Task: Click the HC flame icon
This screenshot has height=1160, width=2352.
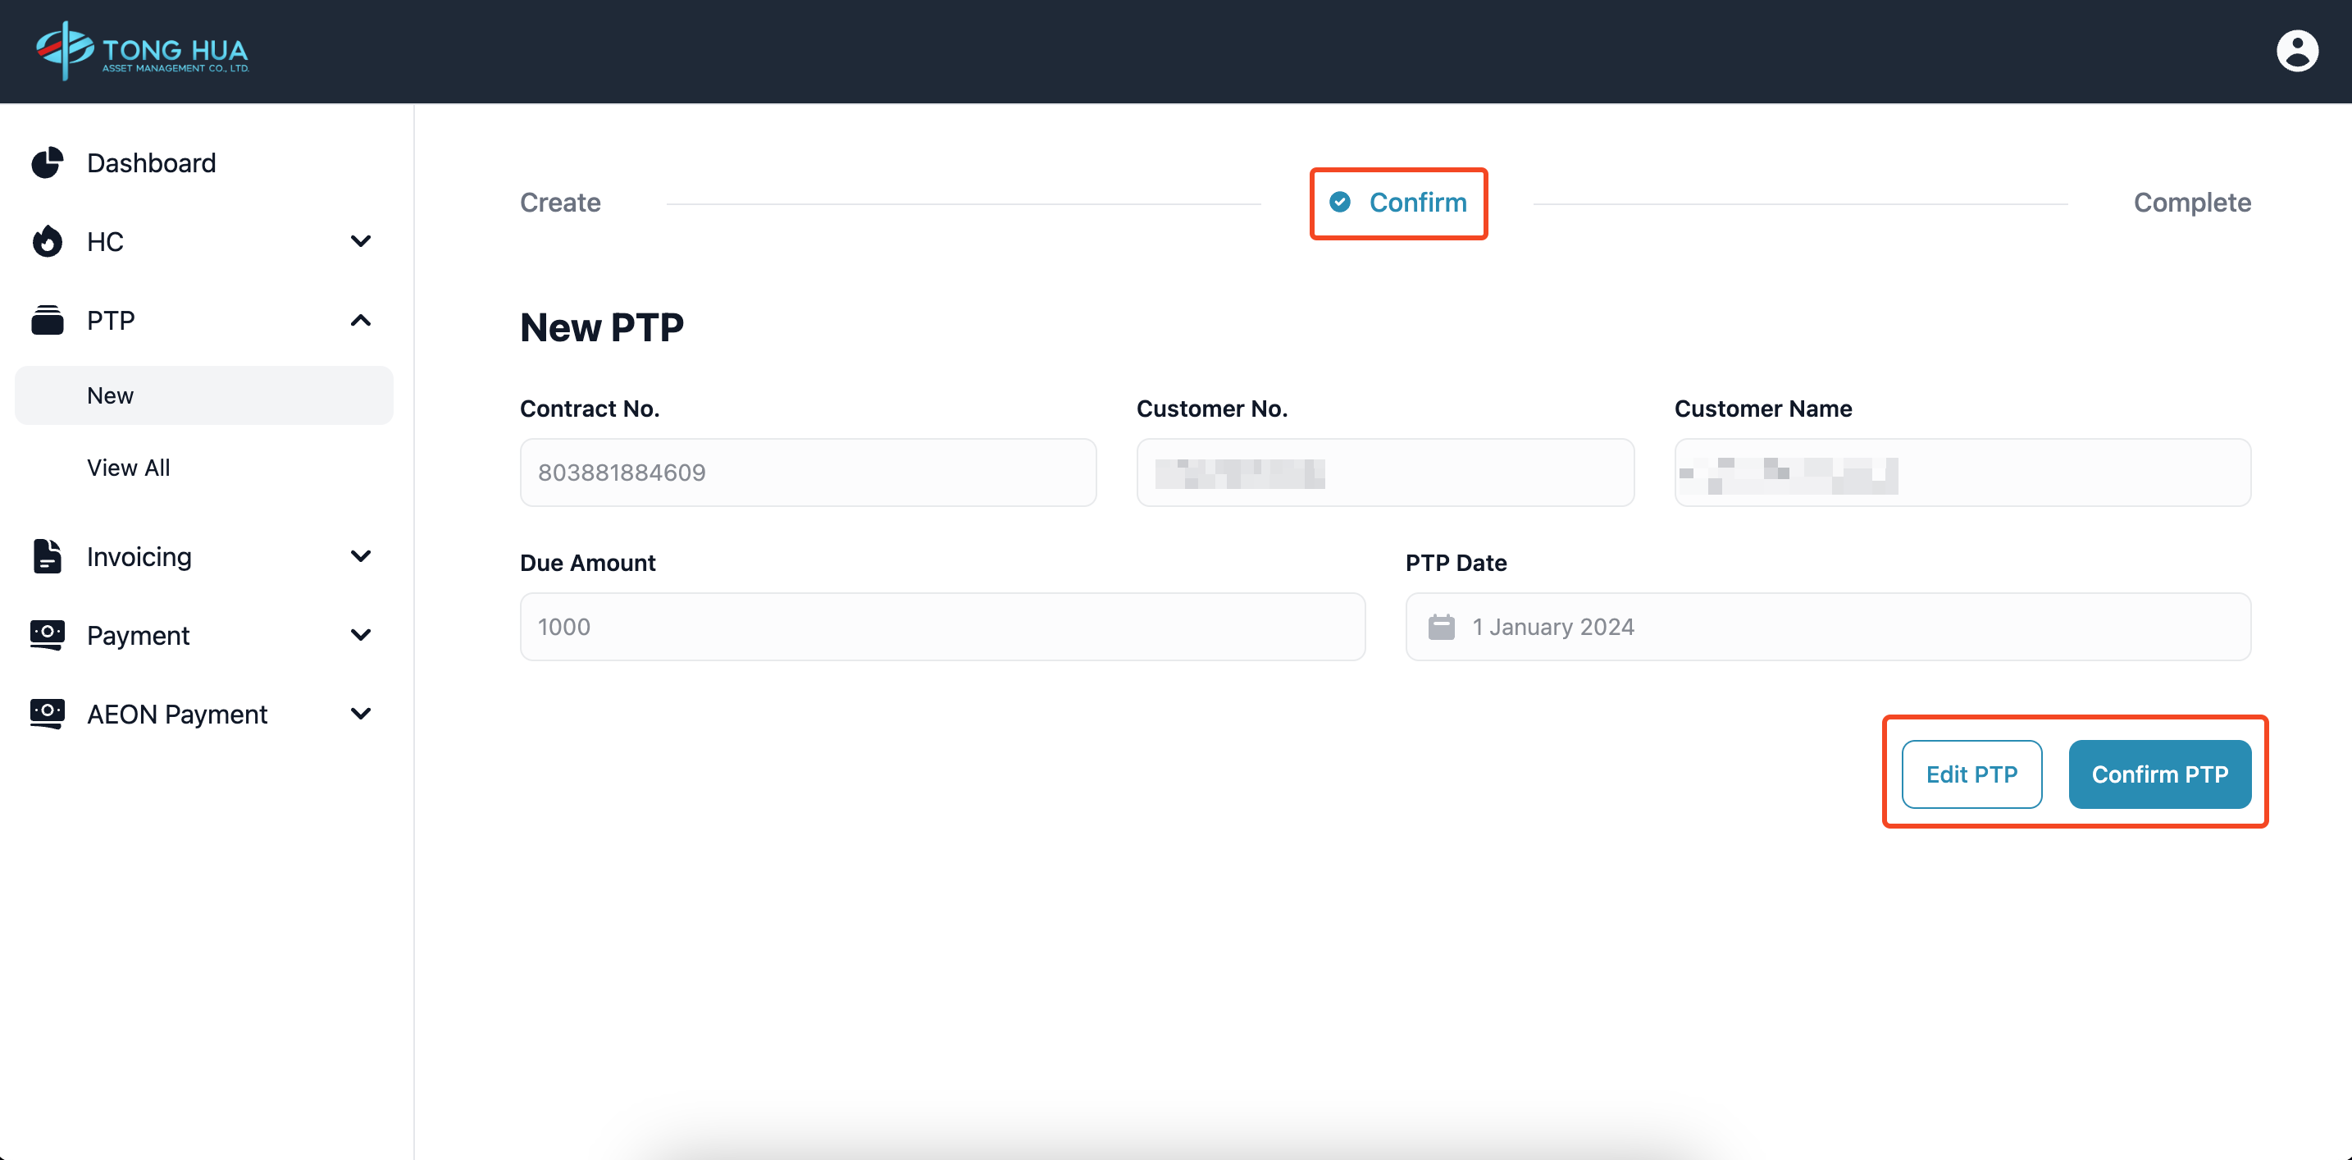Action: pyautogui.click(x=48, y=241)
